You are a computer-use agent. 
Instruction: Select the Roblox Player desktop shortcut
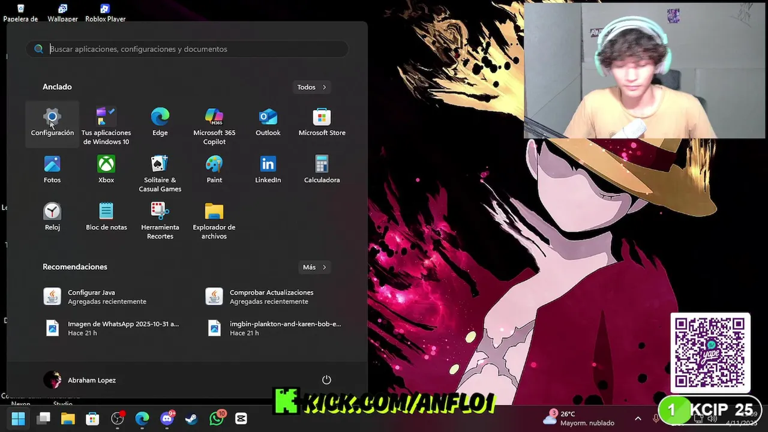(x=105, y=13)
